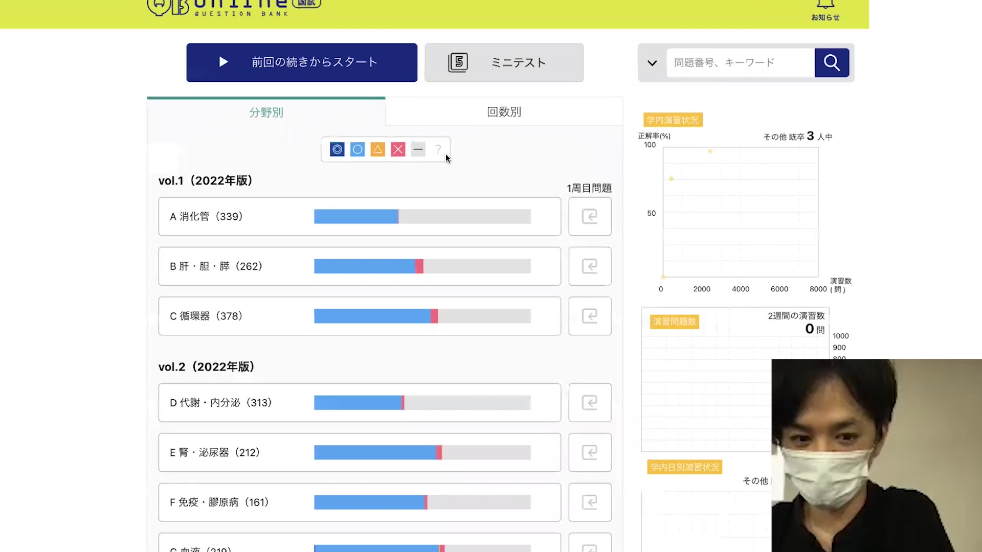Viewport: 982px width, 552px height.
Task: Open first-round questions for C 循環器
Action: point(590,316)
